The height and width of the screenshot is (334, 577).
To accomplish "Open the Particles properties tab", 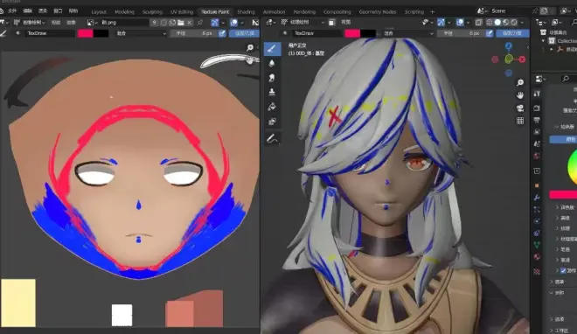I will (x=537, y=210).
